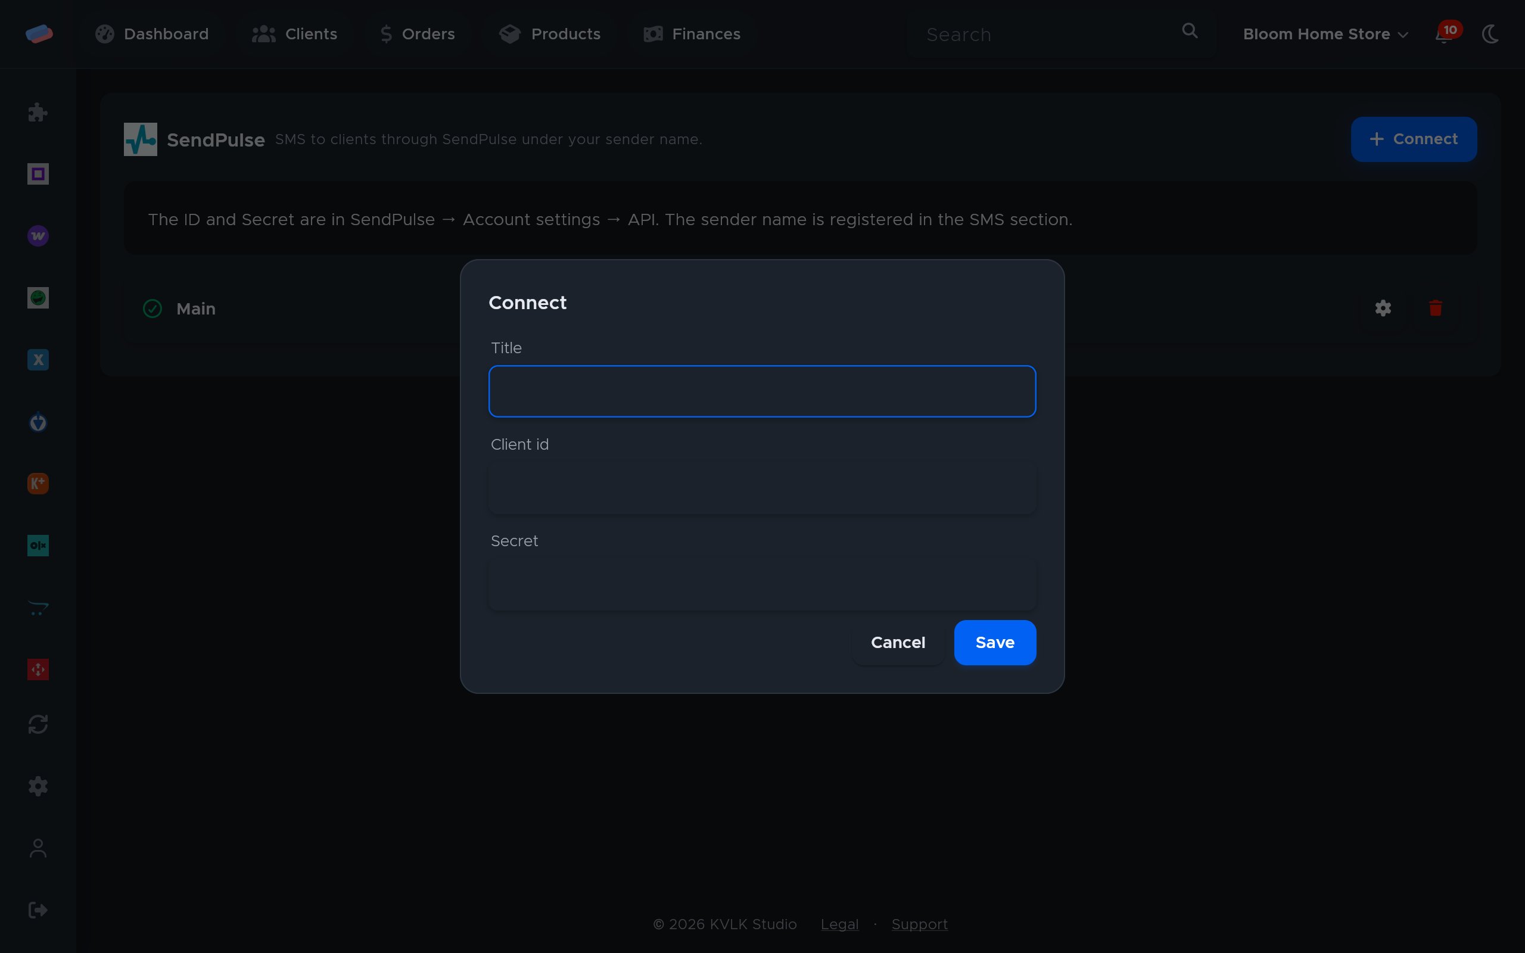Open notifications bell with 10 badge
Screen dimensions: 1525x953
pyautogui.click(x=1448, y=33)
